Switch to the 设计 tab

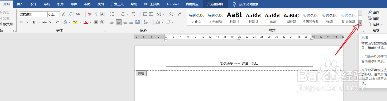[x=33, y=4]
